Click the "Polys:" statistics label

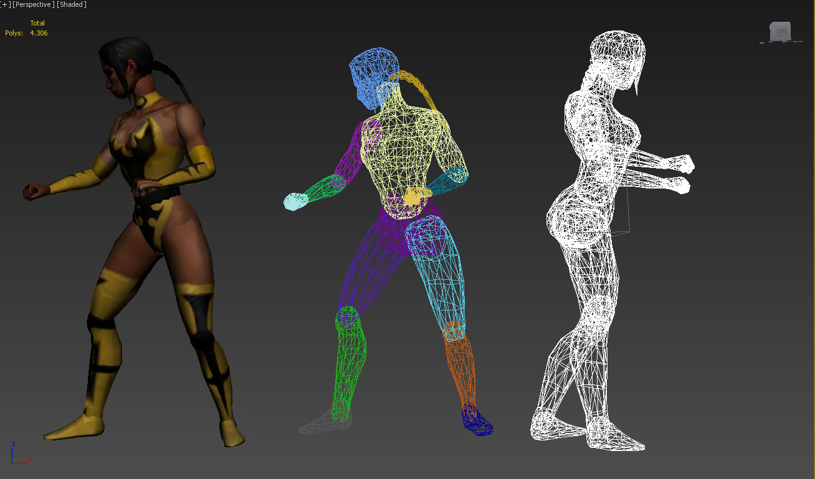click(14, 33)
